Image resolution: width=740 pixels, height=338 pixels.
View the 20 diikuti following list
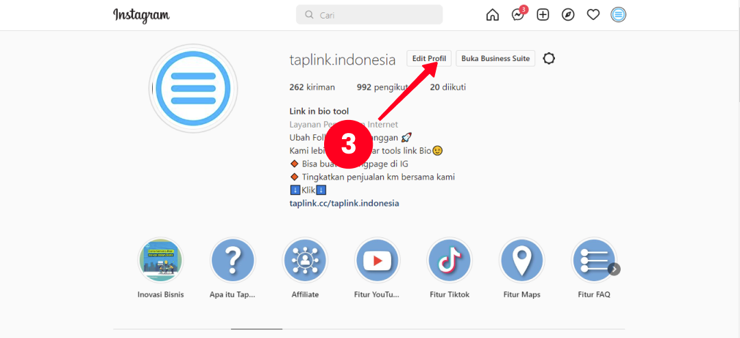[448, 87]
